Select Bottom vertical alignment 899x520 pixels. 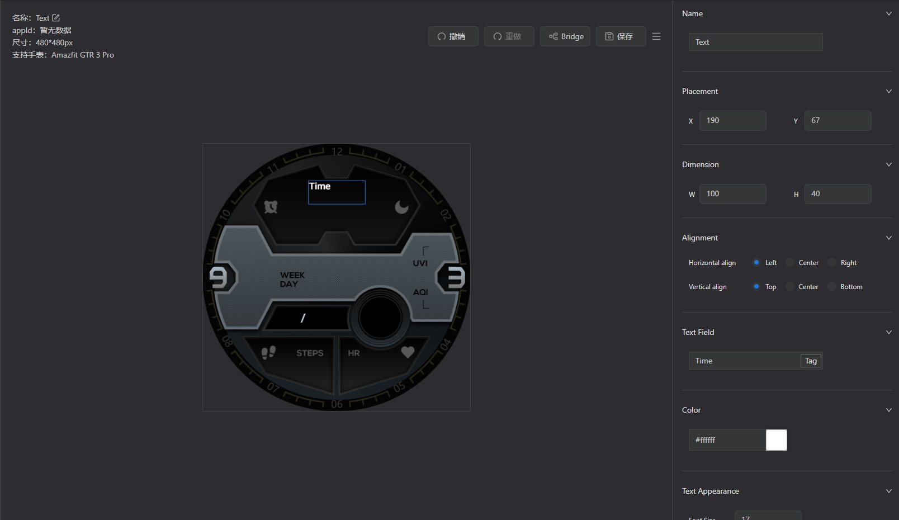pyautogui.click(x=832, y=287)
